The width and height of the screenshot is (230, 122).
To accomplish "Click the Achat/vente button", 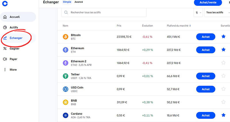I will click(x=208, y=3).
